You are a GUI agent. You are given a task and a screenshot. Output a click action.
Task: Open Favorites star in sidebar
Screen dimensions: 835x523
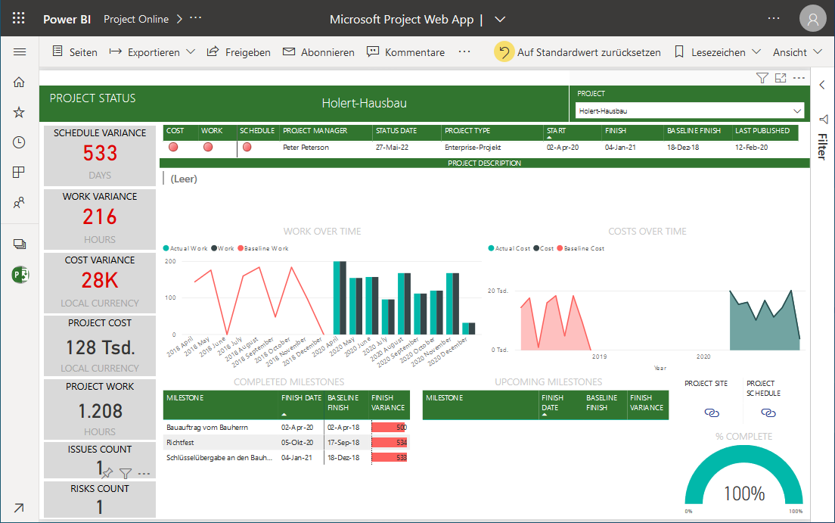(x=19, y=112)
